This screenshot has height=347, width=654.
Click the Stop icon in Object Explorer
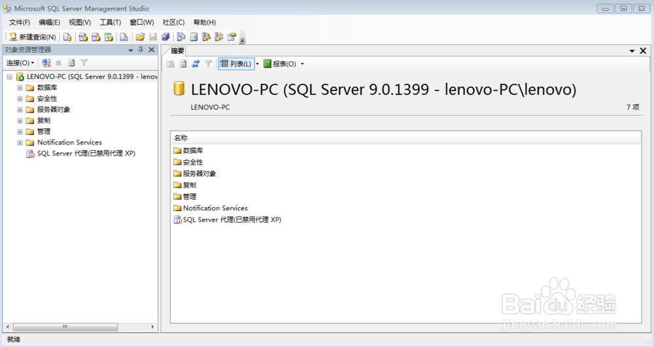click(x=58, y=63)
